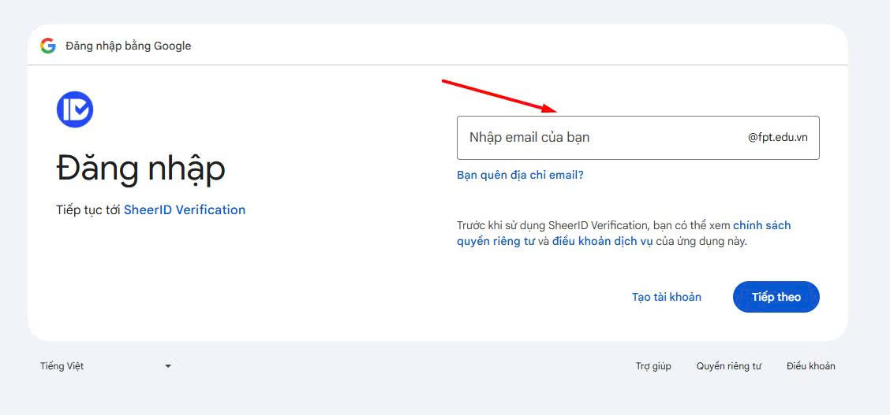Image resolution: width=890 pixels, height=415 pixels.
Task: Click the large "Đăng nhập" heading
Action: (141, 168)
